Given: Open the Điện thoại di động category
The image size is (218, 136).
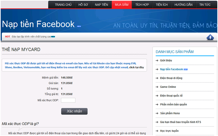Looking at the screenshot, I should click(x=171, y=78).
